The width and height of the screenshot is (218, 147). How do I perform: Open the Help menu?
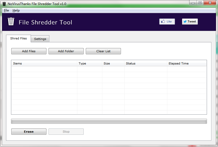click(x=16, y=10)
